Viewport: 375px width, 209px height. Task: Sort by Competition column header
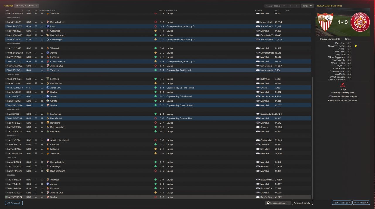[x=172, y=11]
